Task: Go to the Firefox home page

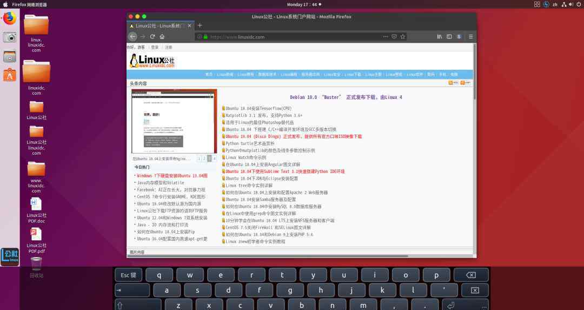Action: [162, 36]
